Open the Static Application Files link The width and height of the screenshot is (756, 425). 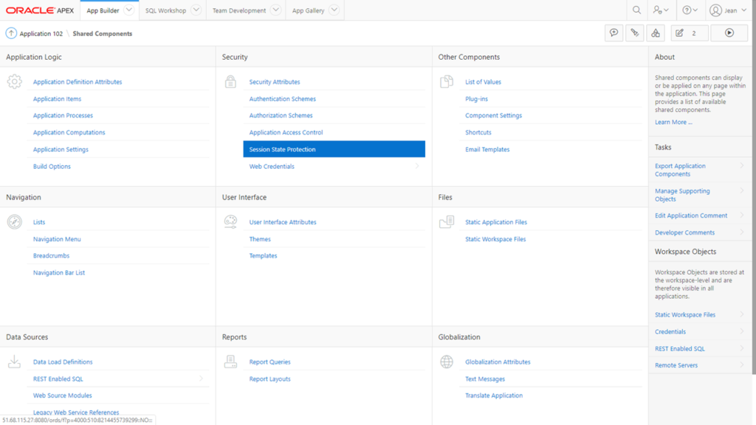tap(496, 222)
